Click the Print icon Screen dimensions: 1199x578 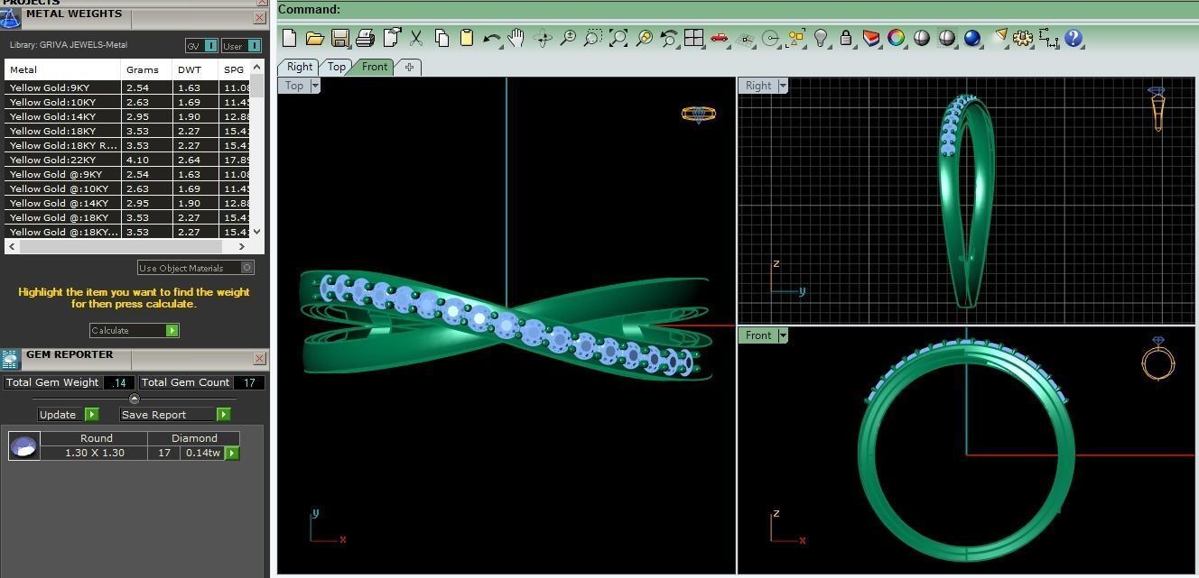(x=366, y=38)
